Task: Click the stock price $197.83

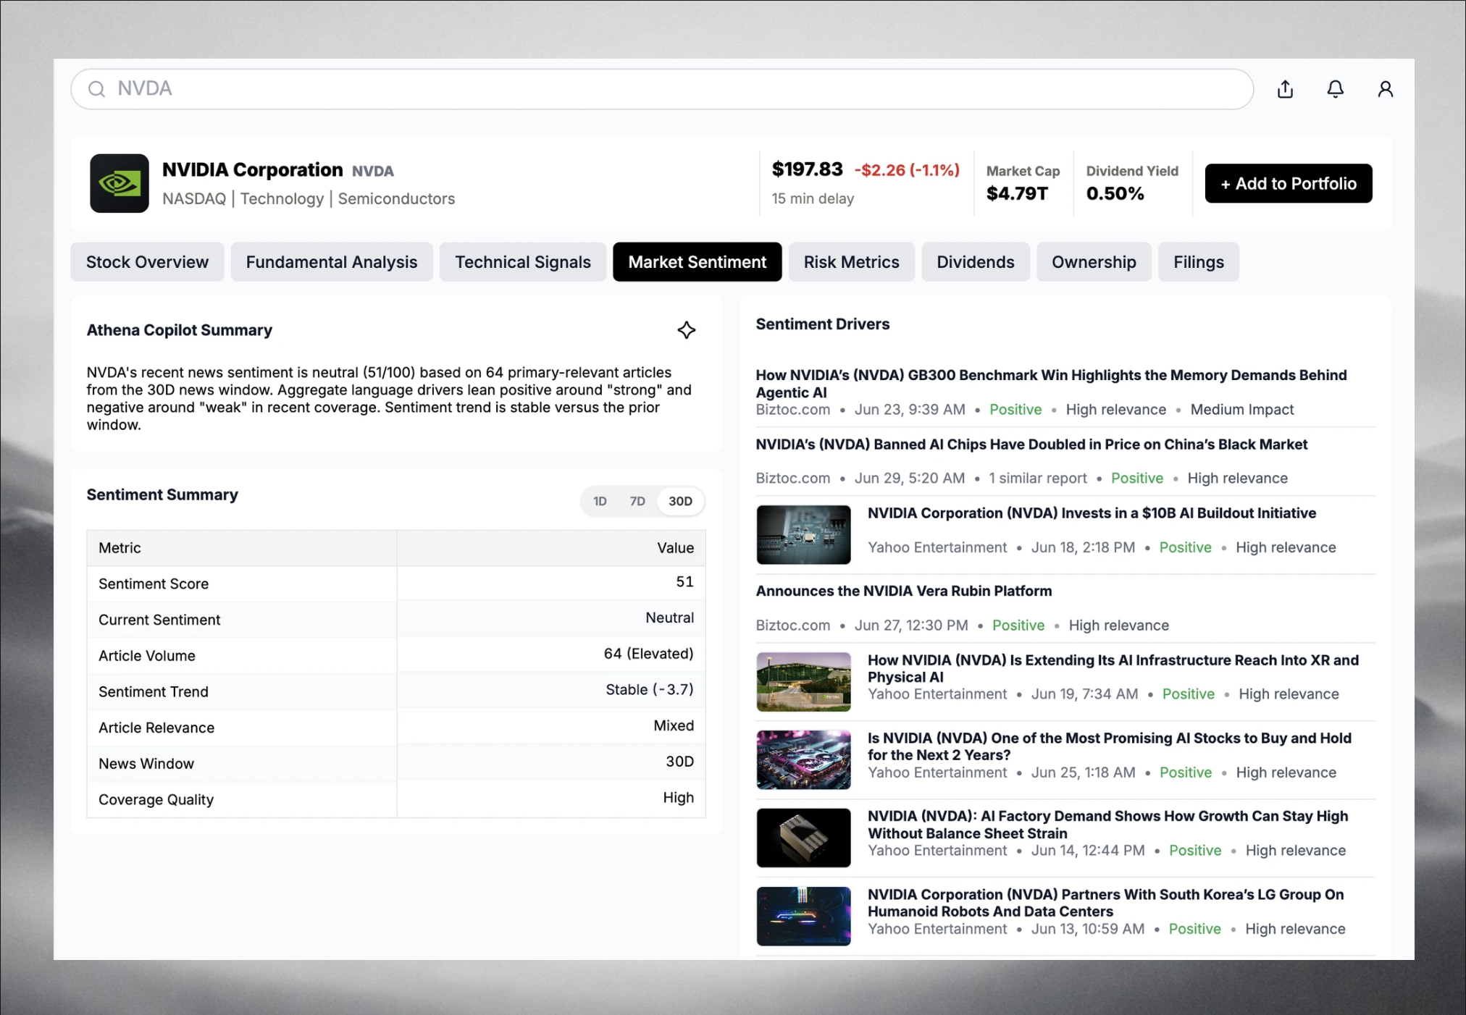Action: pyautogui.click(x=807, y=169)
